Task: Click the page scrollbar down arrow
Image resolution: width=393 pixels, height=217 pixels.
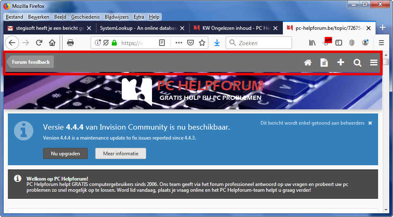Action: (x=387, y=210)
